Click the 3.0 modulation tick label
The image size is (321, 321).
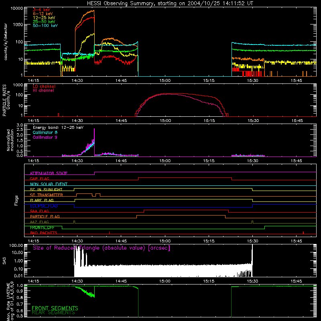click(20, 125)
